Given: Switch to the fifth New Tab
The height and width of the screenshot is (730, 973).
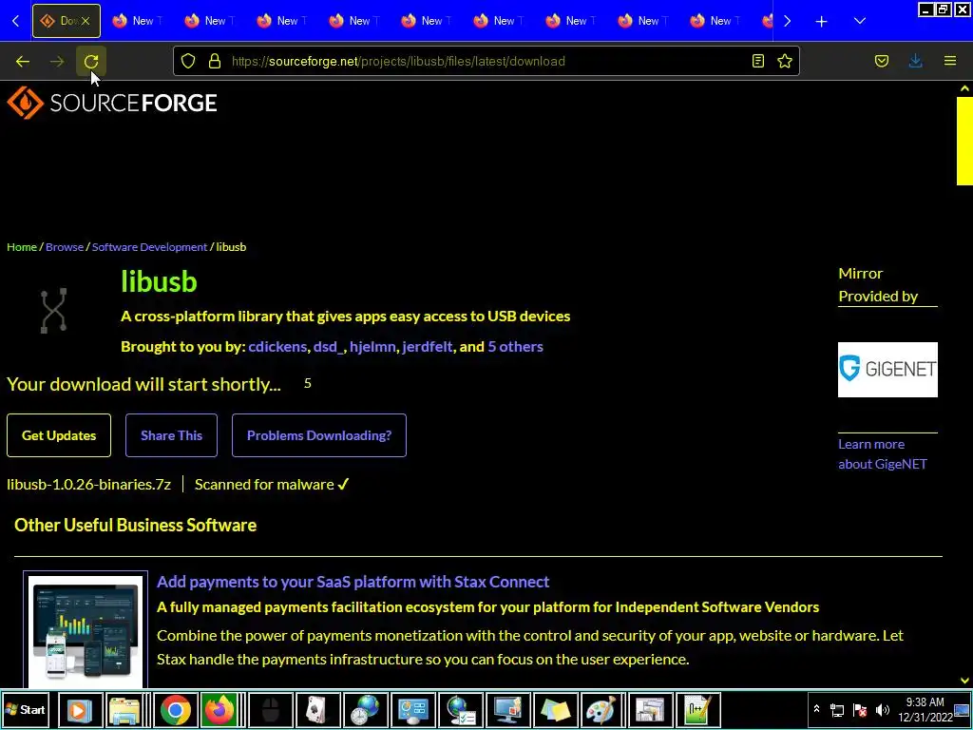Looking at the screenshot, I should tap(426, 21).
